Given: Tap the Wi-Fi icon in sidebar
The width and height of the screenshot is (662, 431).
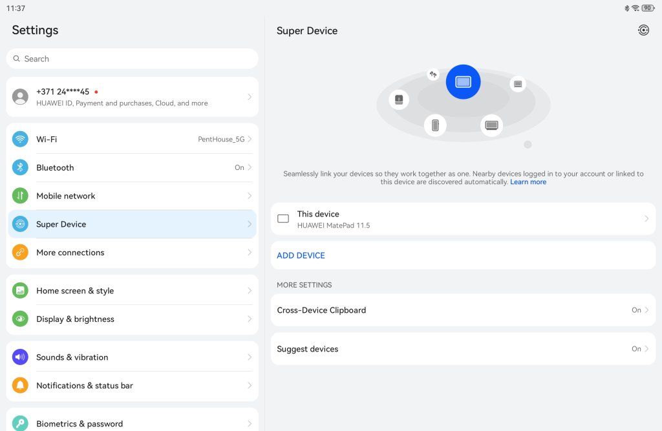Looking at the screenshot, I should (20, 139).
